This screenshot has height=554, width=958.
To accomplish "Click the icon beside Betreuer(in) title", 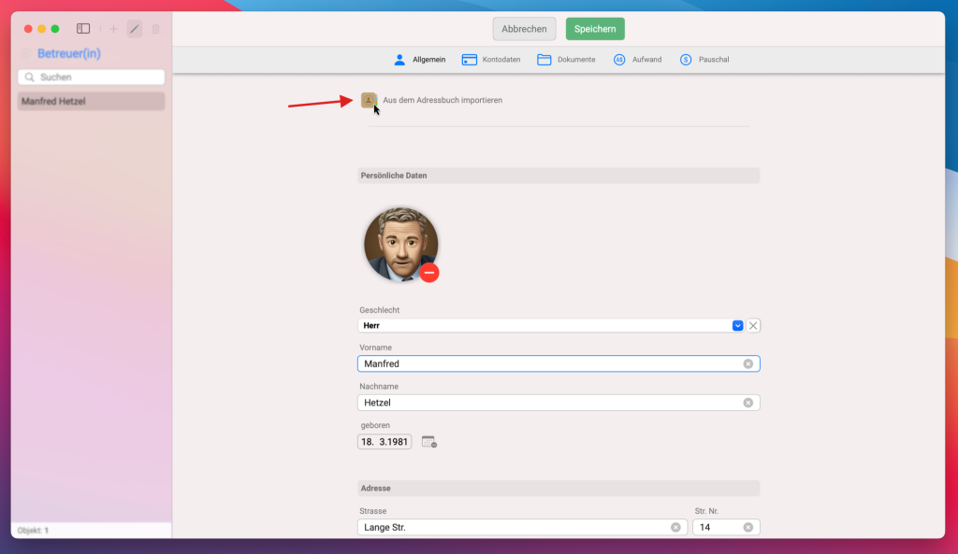I will pos(25,53).
